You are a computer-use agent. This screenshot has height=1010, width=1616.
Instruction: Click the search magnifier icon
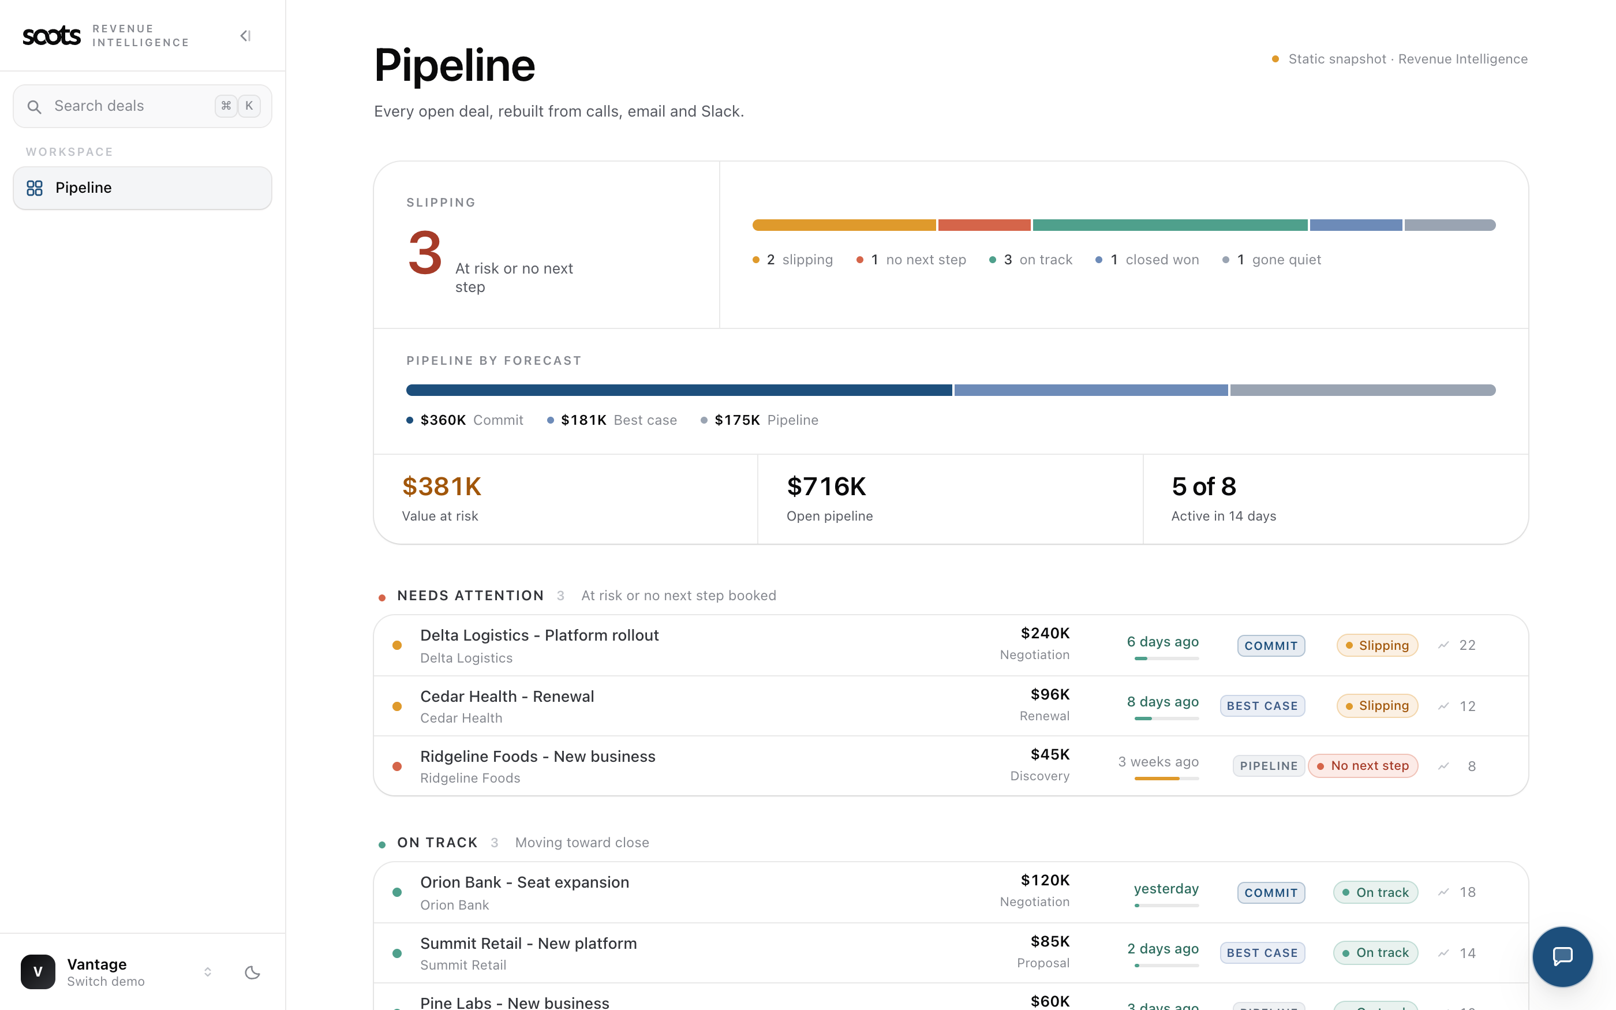[34, 106]
